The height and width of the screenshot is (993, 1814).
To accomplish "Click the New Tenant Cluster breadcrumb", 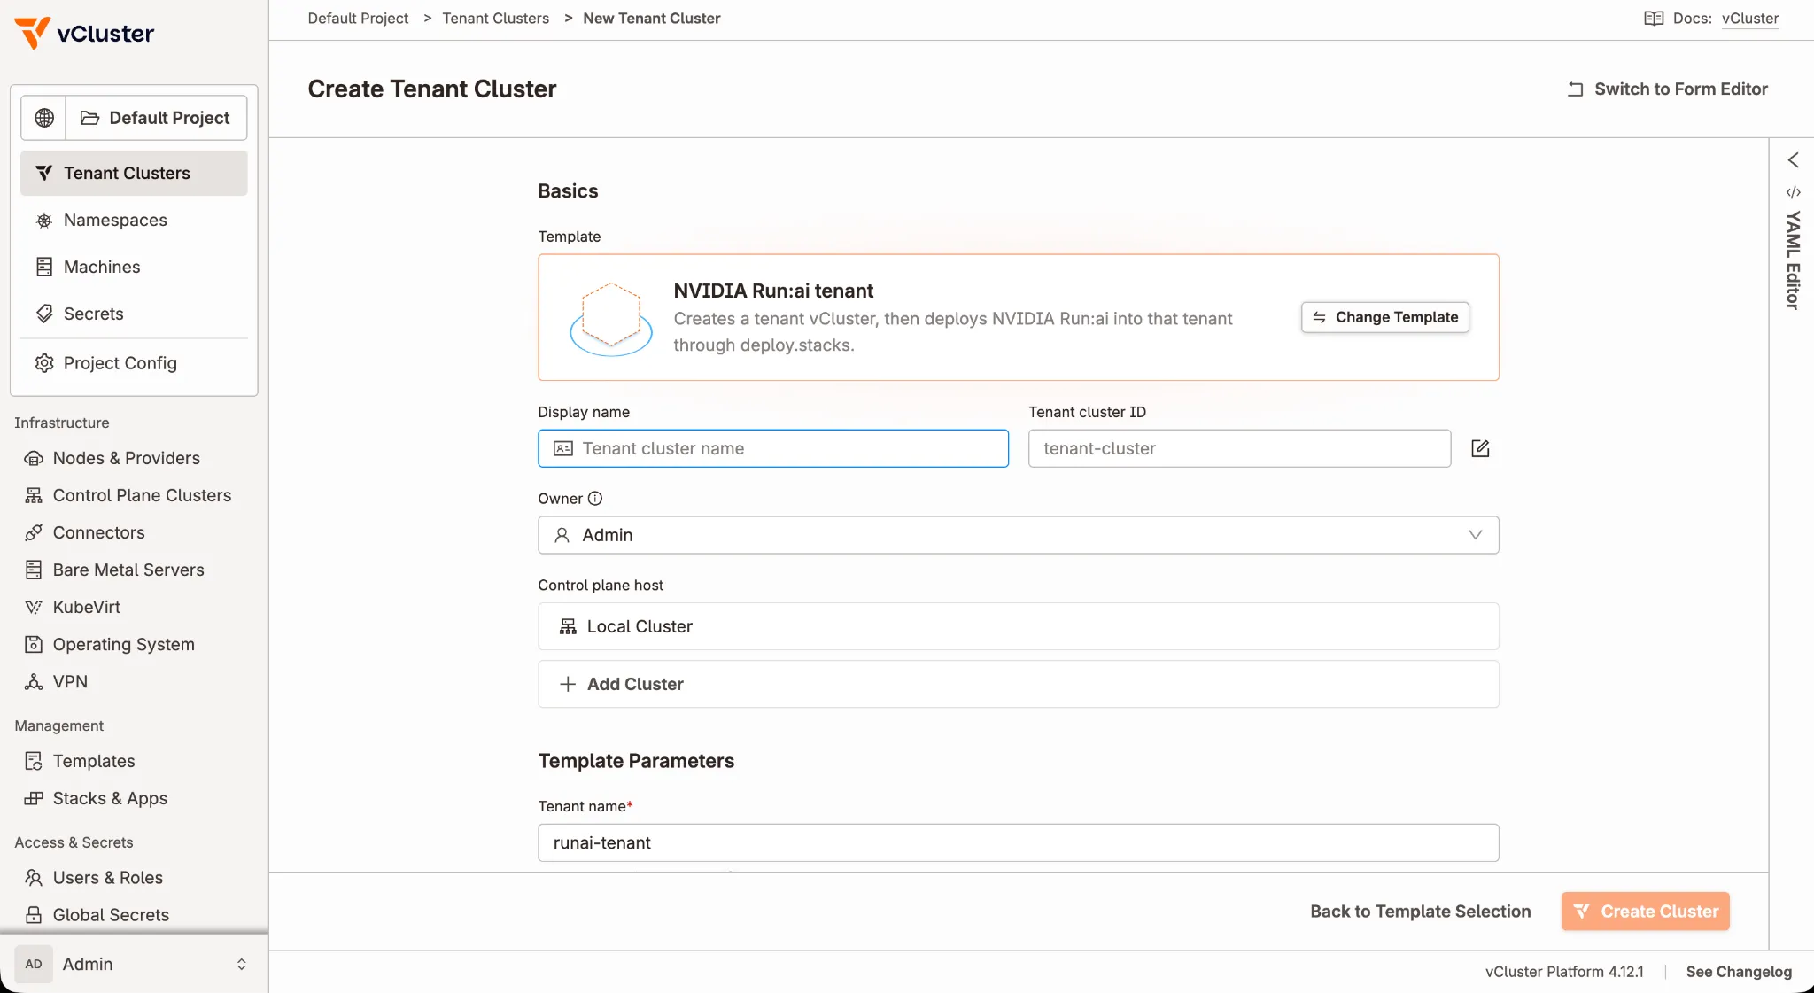I will [651, 18].
